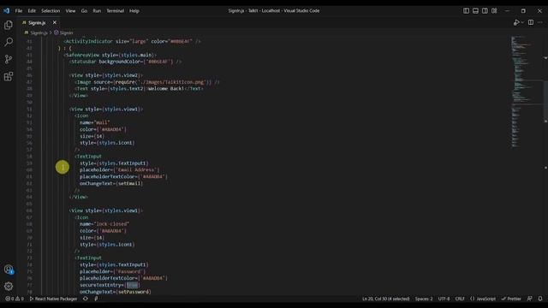Screen dimensions: 548x308
Task: Open the Manage gear icon
Action: (x=9, y=287)
